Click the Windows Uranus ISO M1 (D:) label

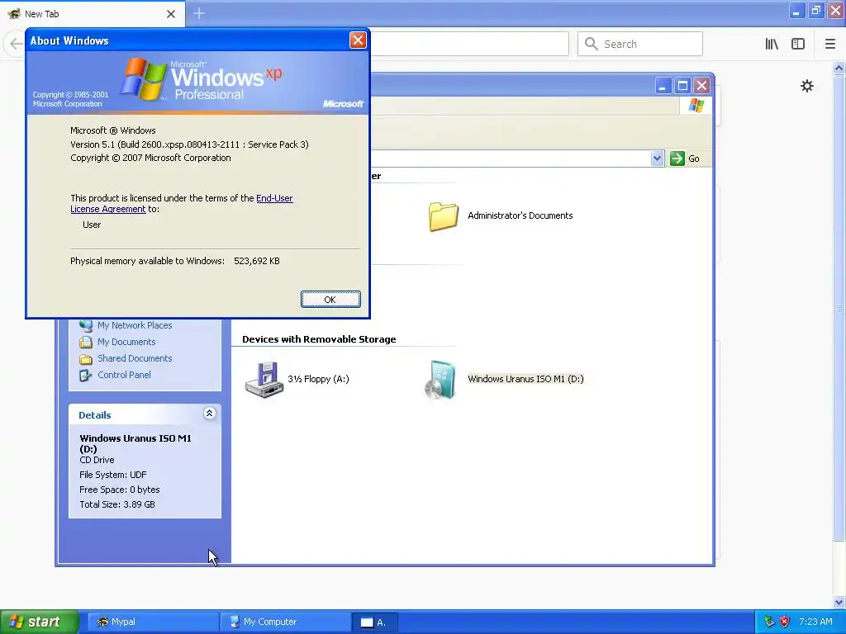[x=525, y=379]
